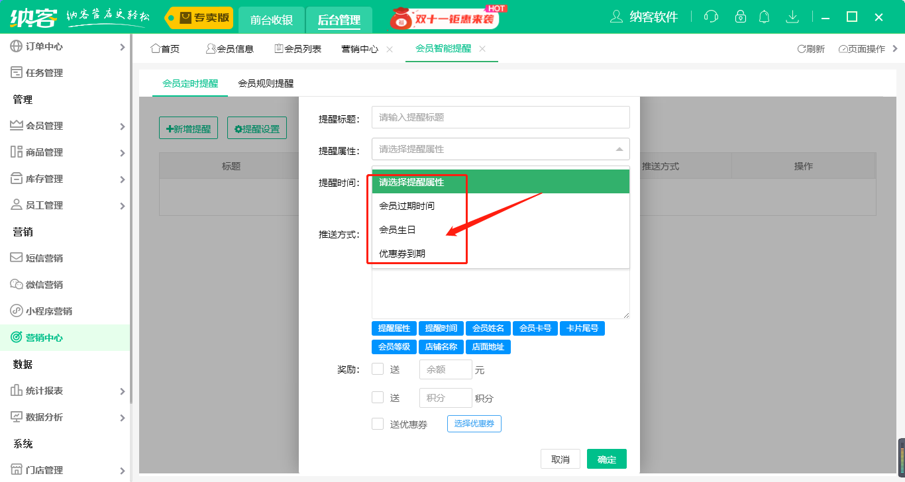Click the headset customer service icon
The width and height of the screenshot is (905, 482).
pos(711,16)
